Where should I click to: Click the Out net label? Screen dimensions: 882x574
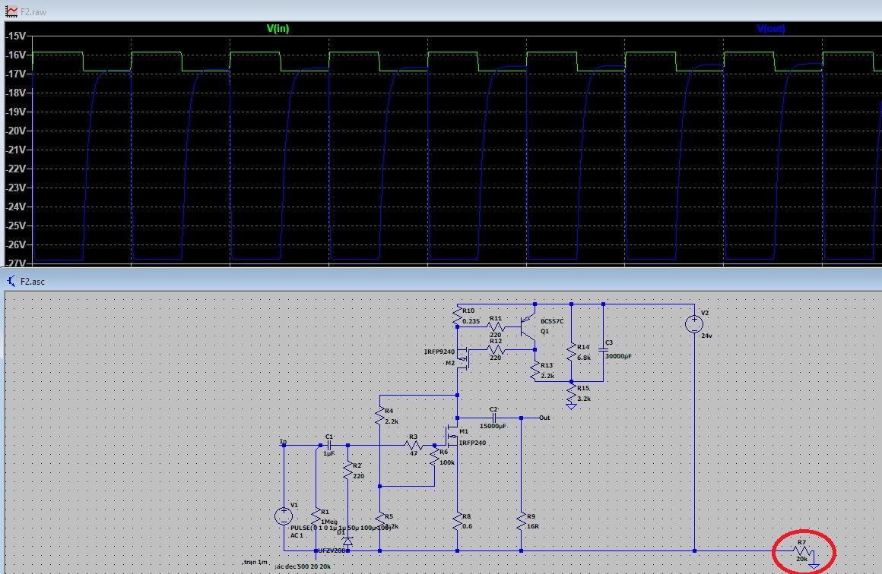544,418
